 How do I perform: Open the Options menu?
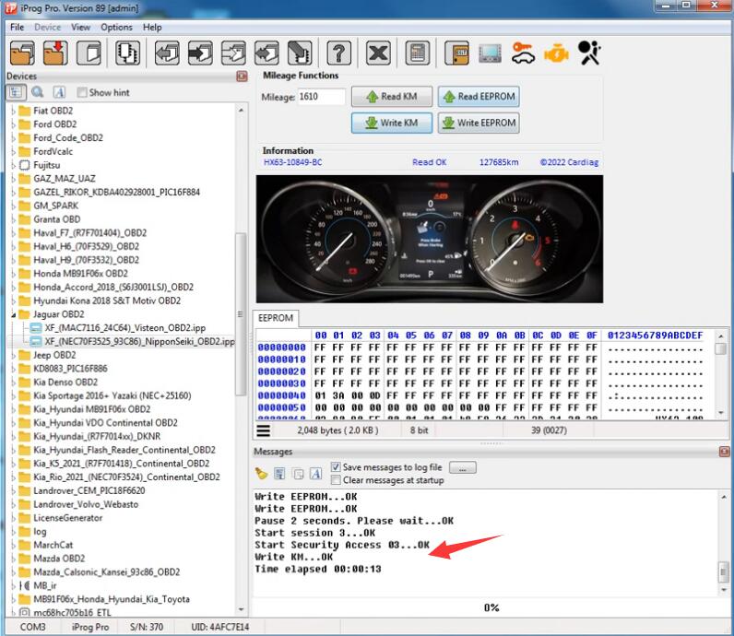[116, 28]
